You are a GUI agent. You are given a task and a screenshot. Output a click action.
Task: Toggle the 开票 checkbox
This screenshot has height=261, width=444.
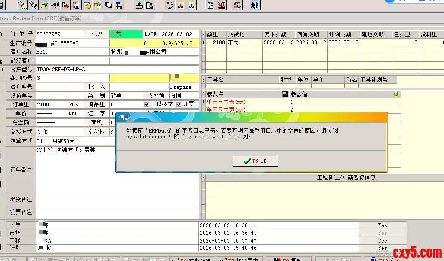pyautogui.click(x=179, y=104)
